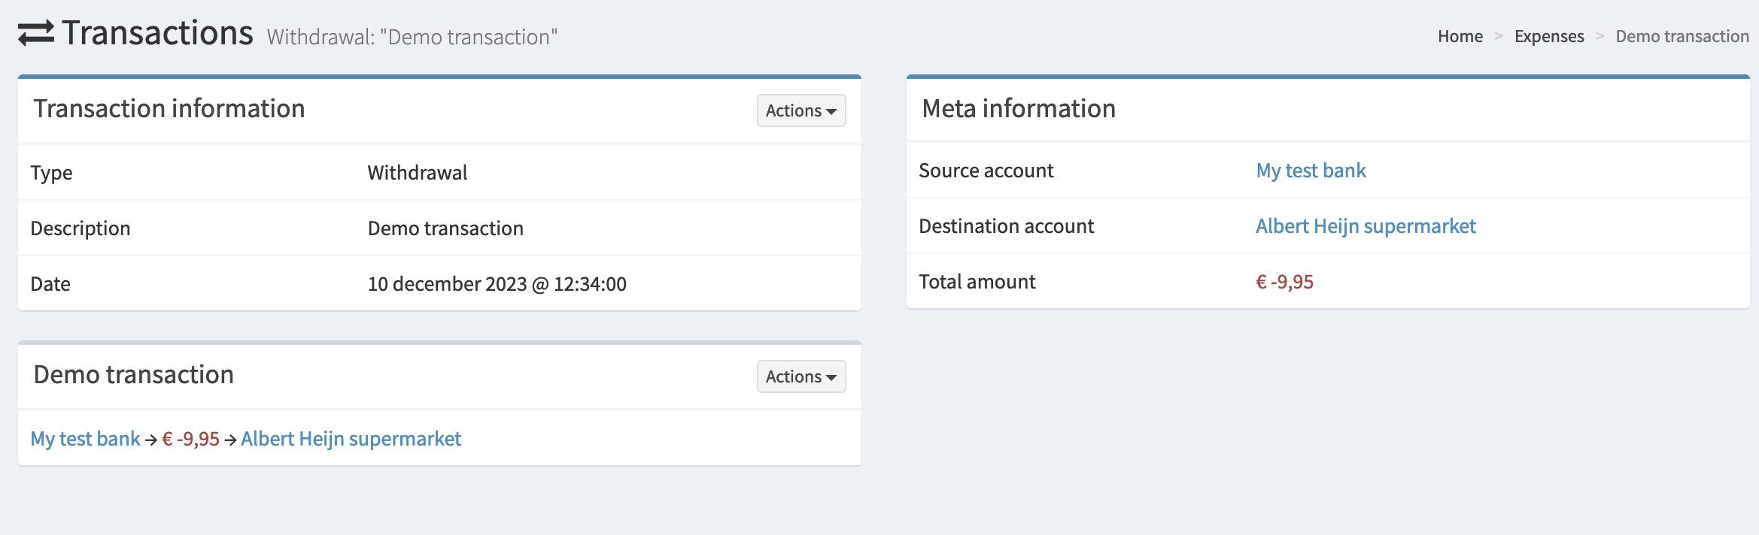Click the arrow icon before bottom Albert Heijn link
Viewport: 1759px width, 535px height.
[x=230, y=440]
